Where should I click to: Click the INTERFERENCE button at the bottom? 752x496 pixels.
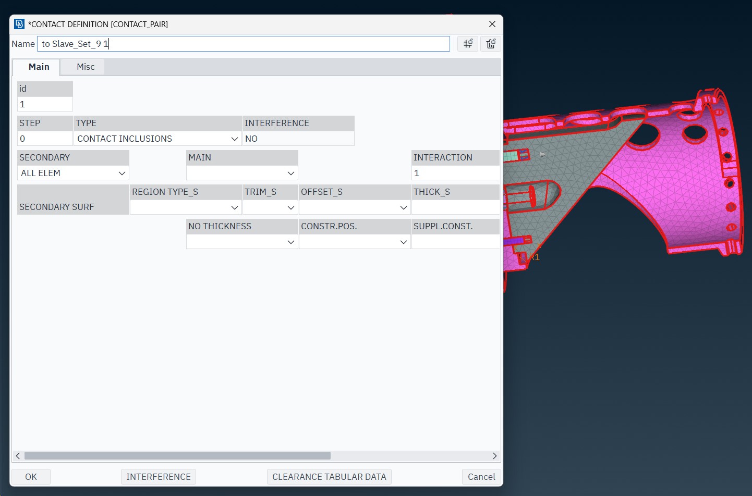click(x=158, y=477)
